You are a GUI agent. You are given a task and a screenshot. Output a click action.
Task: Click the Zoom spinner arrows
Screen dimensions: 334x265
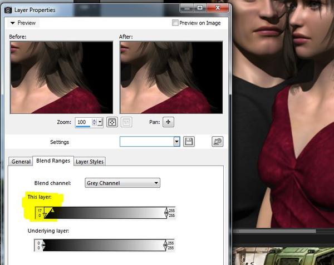pos(94,122)
